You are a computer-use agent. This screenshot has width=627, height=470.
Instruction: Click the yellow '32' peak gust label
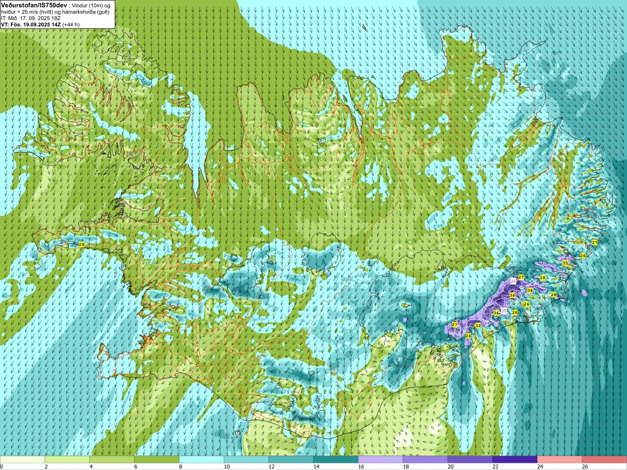point(478,325)
